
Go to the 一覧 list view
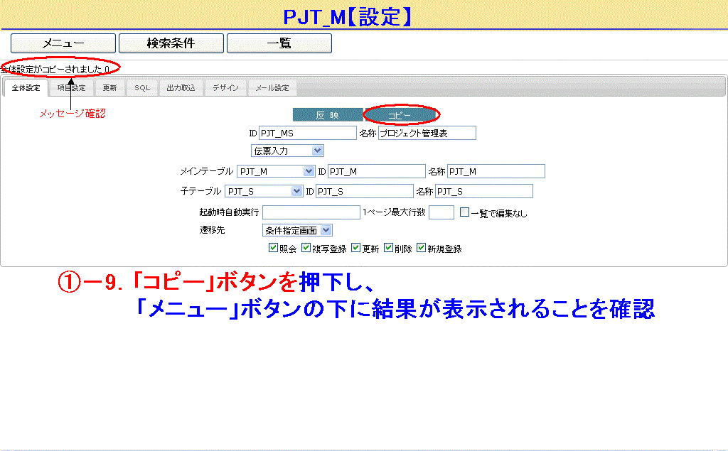(279, 43)
